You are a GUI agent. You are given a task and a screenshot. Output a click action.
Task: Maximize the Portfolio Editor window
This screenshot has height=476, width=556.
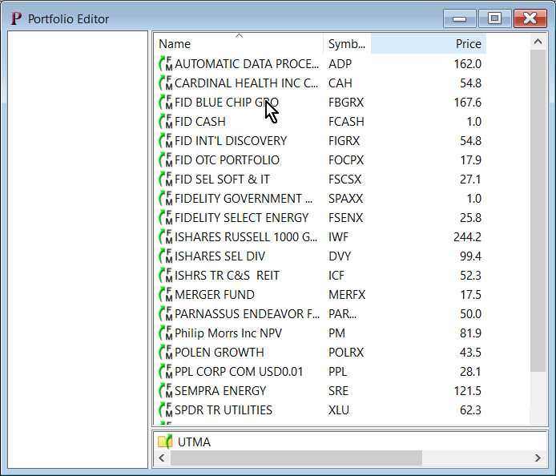point(494,18)
